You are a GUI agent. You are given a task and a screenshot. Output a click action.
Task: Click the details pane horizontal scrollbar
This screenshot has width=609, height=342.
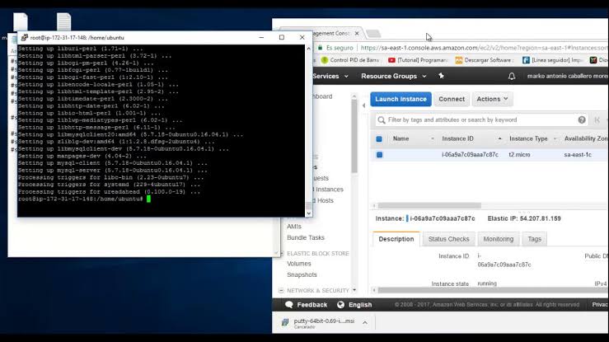coord(494,290)
